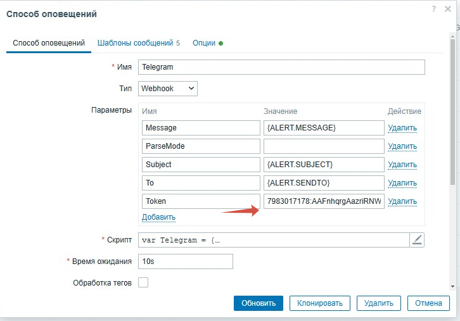Click the {ALERT.MESSAGE} value field
The width and height of the screenshot is (460, 321).
pos(324,128)
